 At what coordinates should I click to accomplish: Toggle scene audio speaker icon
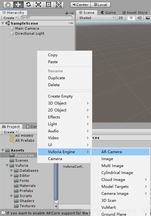pyautogui.click(x=139, y=18)
